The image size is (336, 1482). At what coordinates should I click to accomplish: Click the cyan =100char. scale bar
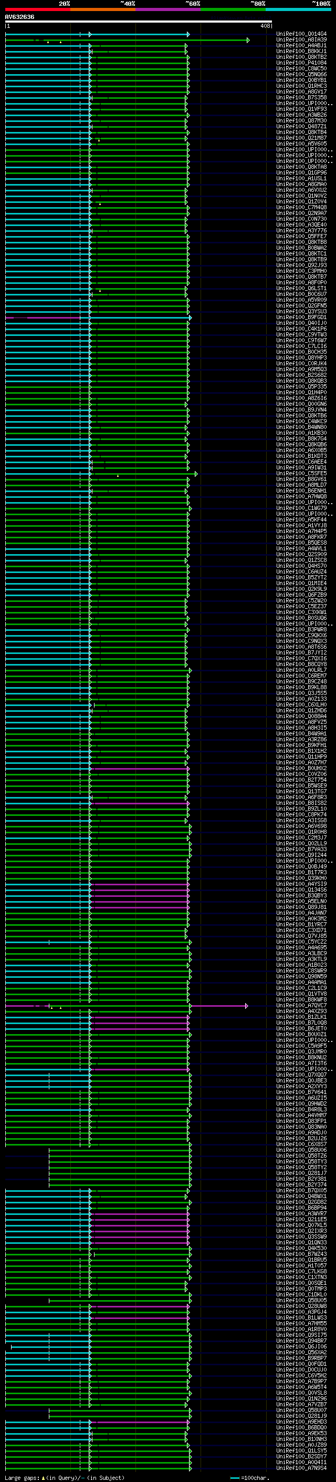tap(234, 1477)
